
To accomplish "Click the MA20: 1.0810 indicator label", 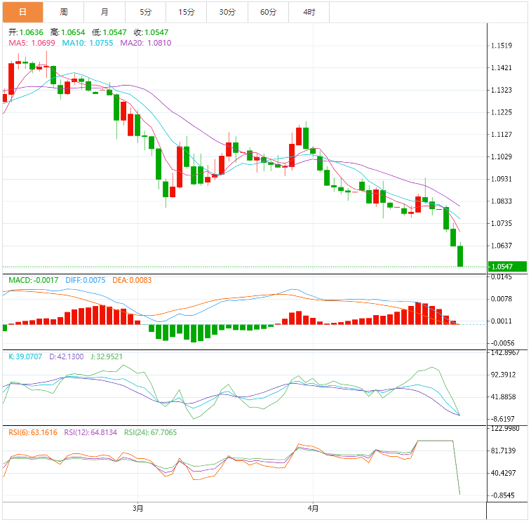I will coord(146,43).
